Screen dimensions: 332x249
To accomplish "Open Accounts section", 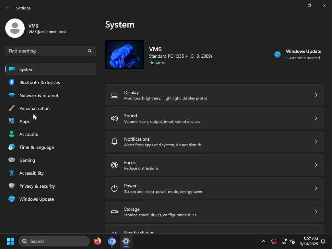I will point(29,134).
